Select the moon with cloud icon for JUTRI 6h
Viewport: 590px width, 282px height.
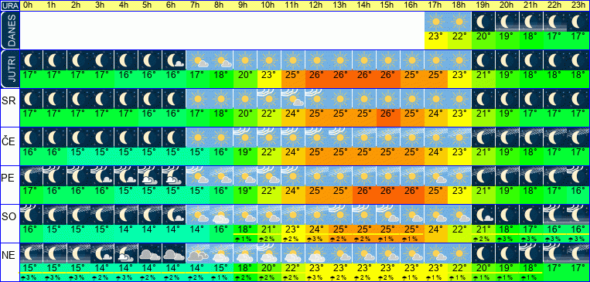pyautogui.click(x=174, y=60)
